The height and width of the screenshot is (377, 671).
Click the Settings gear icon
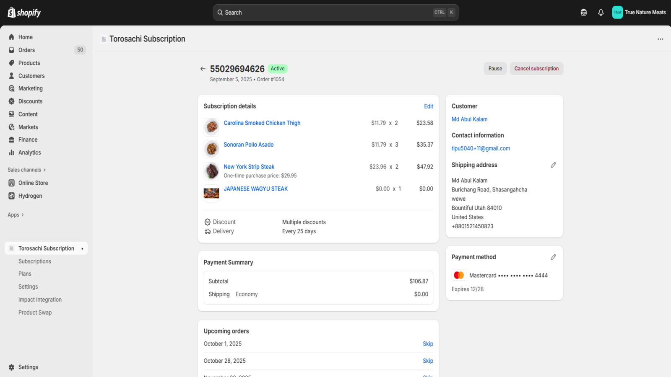[x=12, y=367]
